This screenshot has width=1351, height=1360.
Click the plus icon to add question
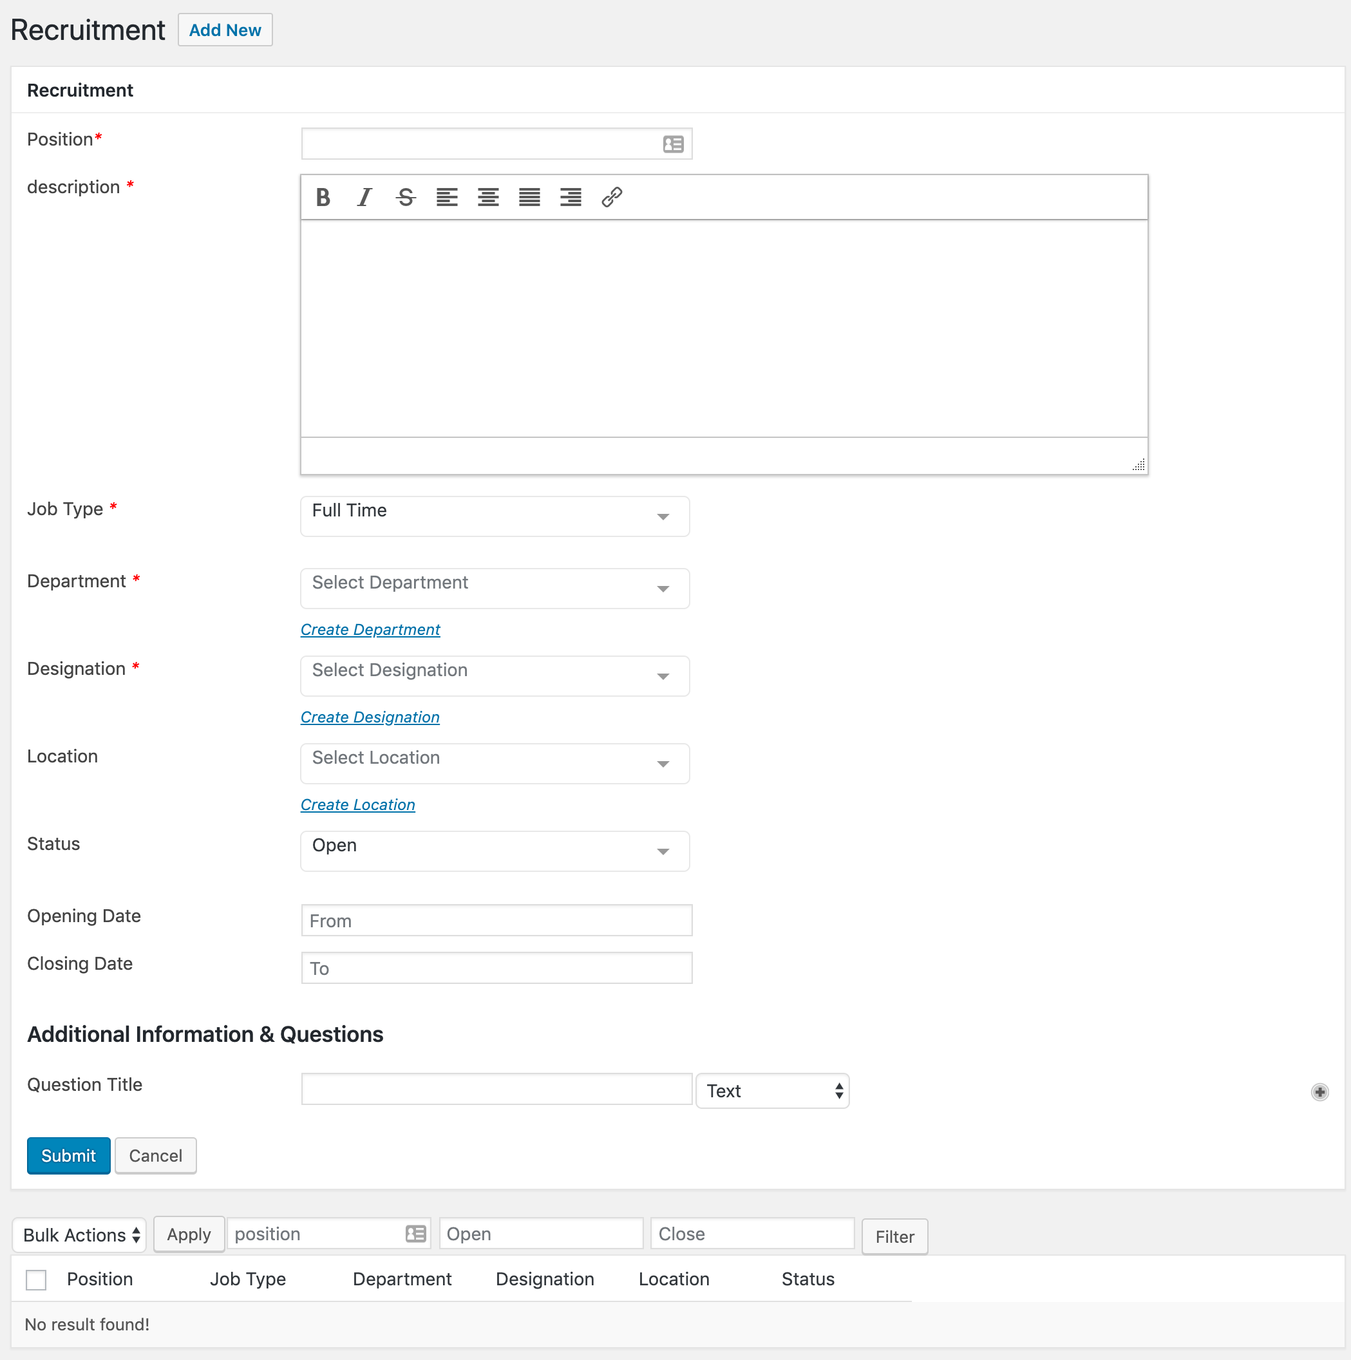coord(1319,1092)
